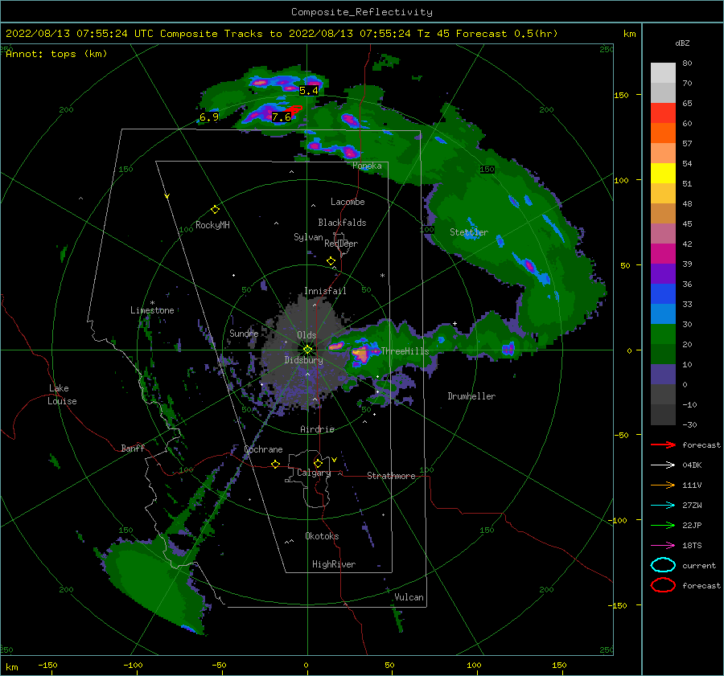Viewport: 724px width, 676px height.
Task: Click the RockyMH label
Action: tap(212, 225)
